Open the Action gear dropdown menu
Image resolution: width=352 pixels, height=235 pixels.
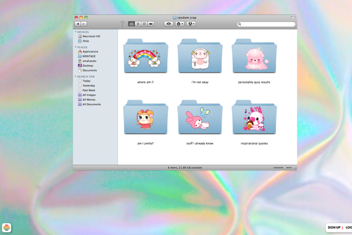coord(180,24)
